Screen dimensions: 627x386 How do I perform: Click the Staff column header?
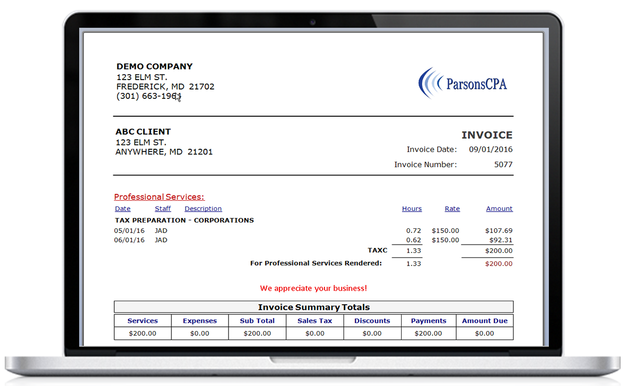pyautogui.click(x=163, y=208)
